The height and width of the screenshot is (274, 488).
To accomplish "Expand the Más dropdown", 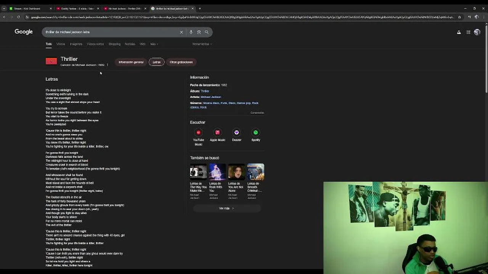I will click(x=154, y=44).
